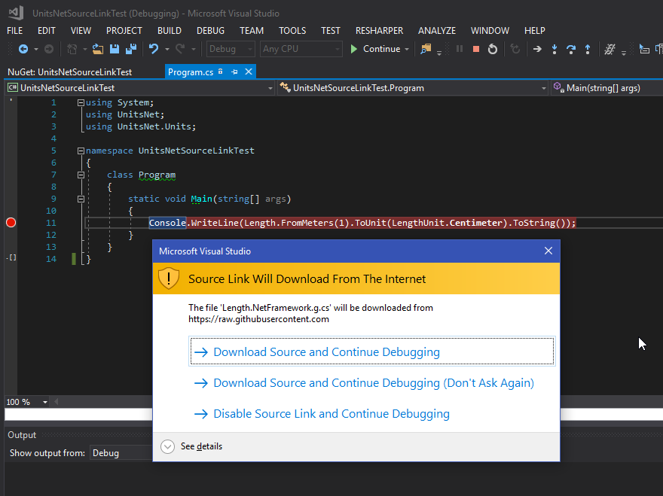This screenshot has width=663, height=496.
Task: Collapse the namespace UnitsNetSourceLinkTest block
Action: (81, 151)
